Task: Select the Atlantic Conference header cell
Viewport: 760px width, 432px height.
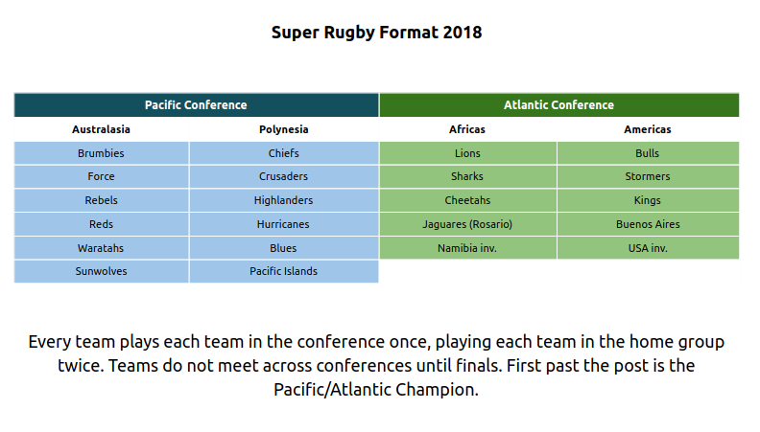Action: (x=559, y=105)
